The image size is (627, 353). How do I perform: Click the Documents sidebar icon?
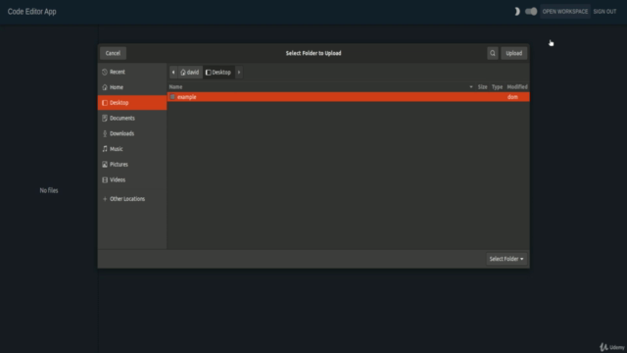[105, 118]
